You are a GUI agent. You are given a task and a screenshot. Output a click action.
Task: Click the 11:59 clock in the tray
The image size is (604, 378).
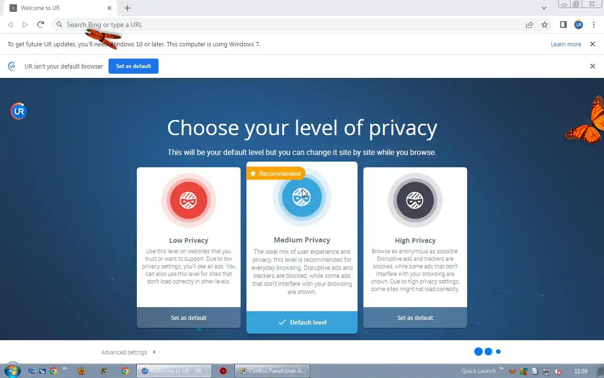click(581, 371)
